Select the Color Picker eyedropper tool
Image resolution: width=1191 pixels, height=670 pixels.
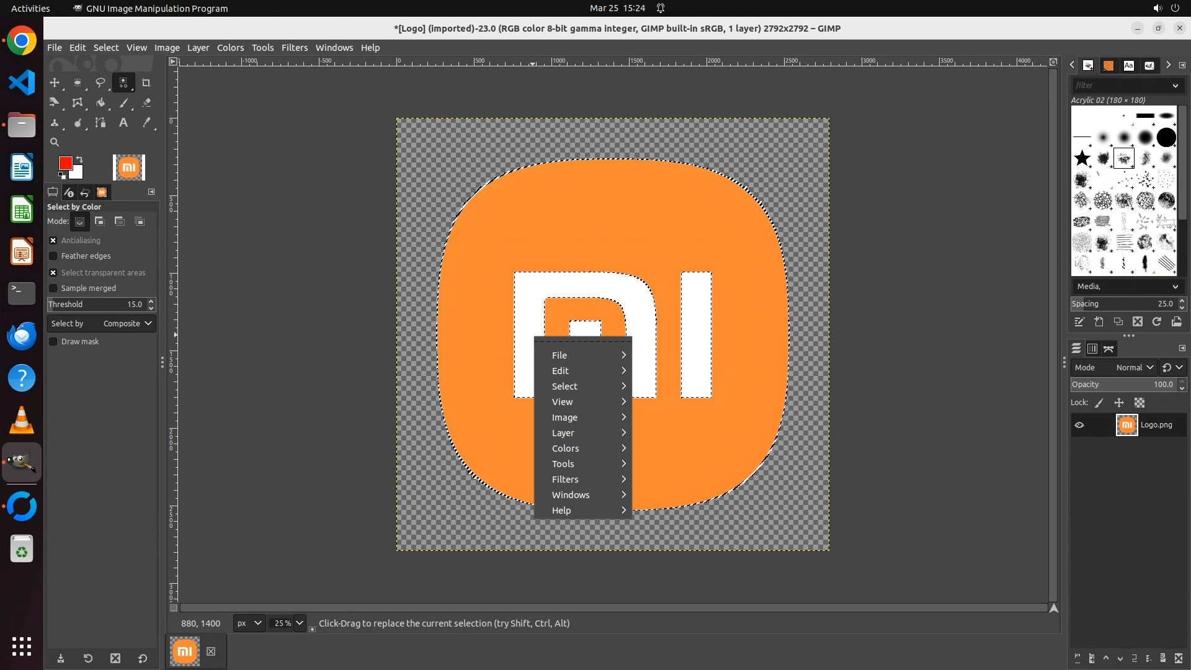click(146, 123)
